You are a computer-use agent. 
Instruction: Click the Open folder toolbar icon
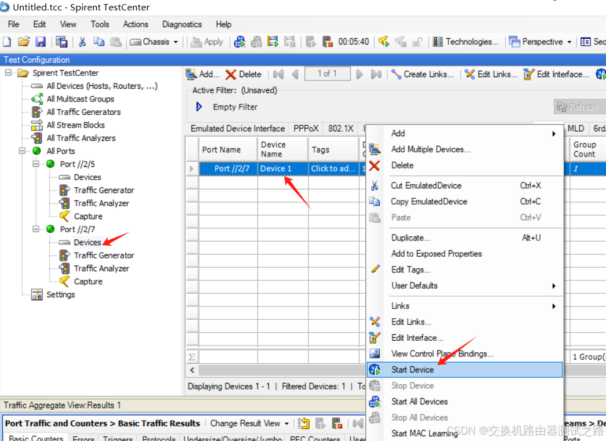point(24,41)
